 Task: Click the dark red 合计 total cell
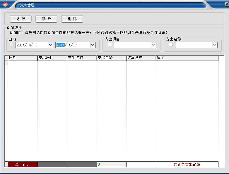point(23,164)
